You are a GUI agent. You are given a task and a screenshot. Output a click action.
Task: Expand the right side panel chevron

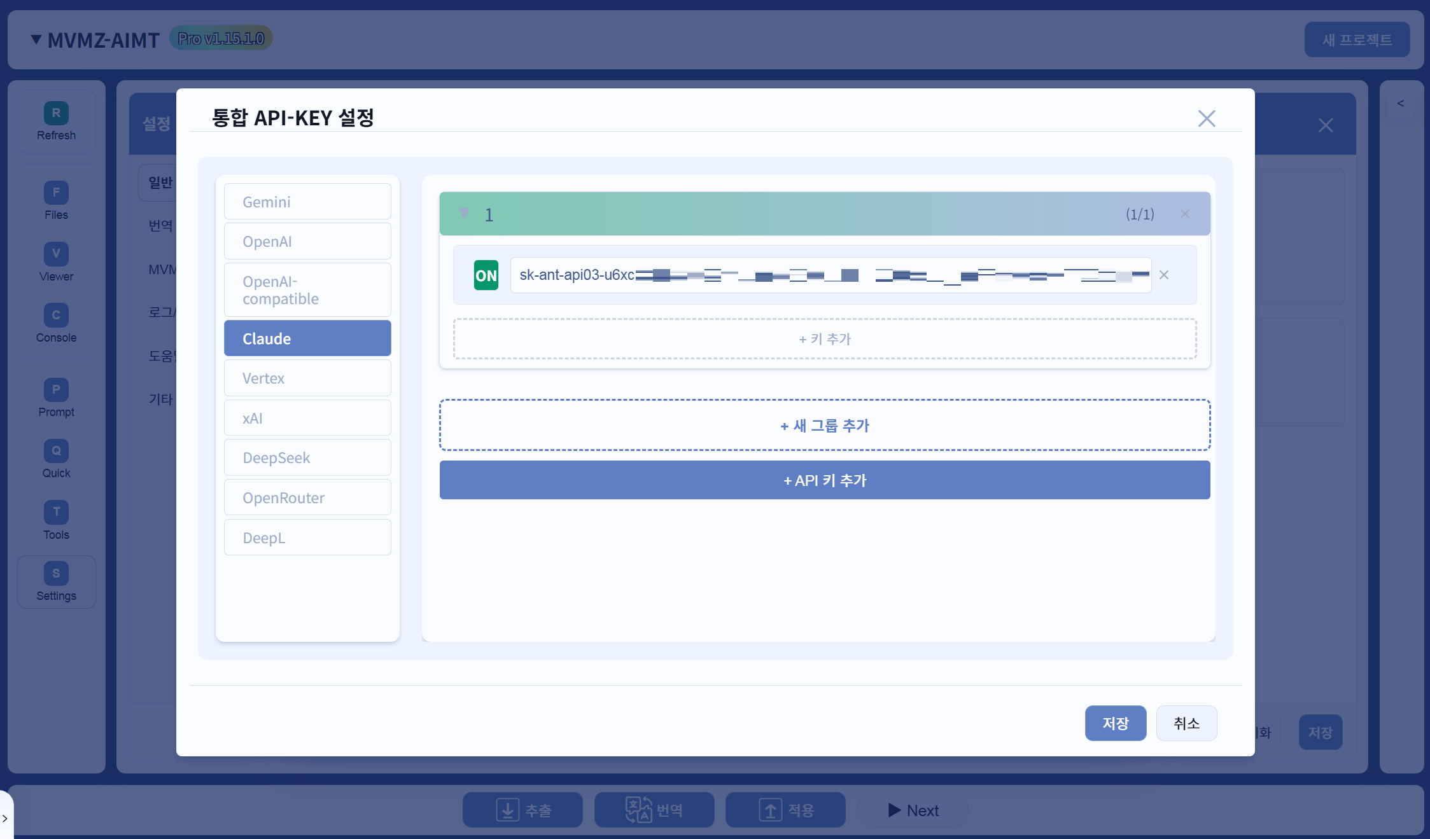1401,104
